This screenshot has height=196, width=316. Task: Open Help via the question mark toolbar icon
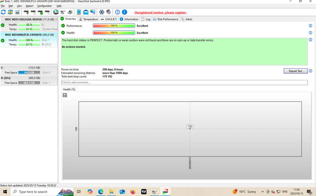(117, 12)
